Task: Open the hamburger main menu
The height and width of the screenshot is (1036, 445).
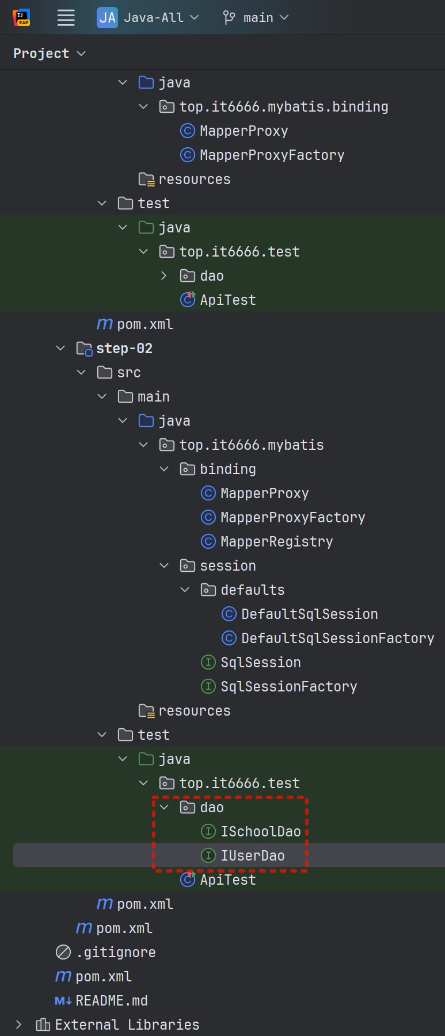Action: [66, 18]
